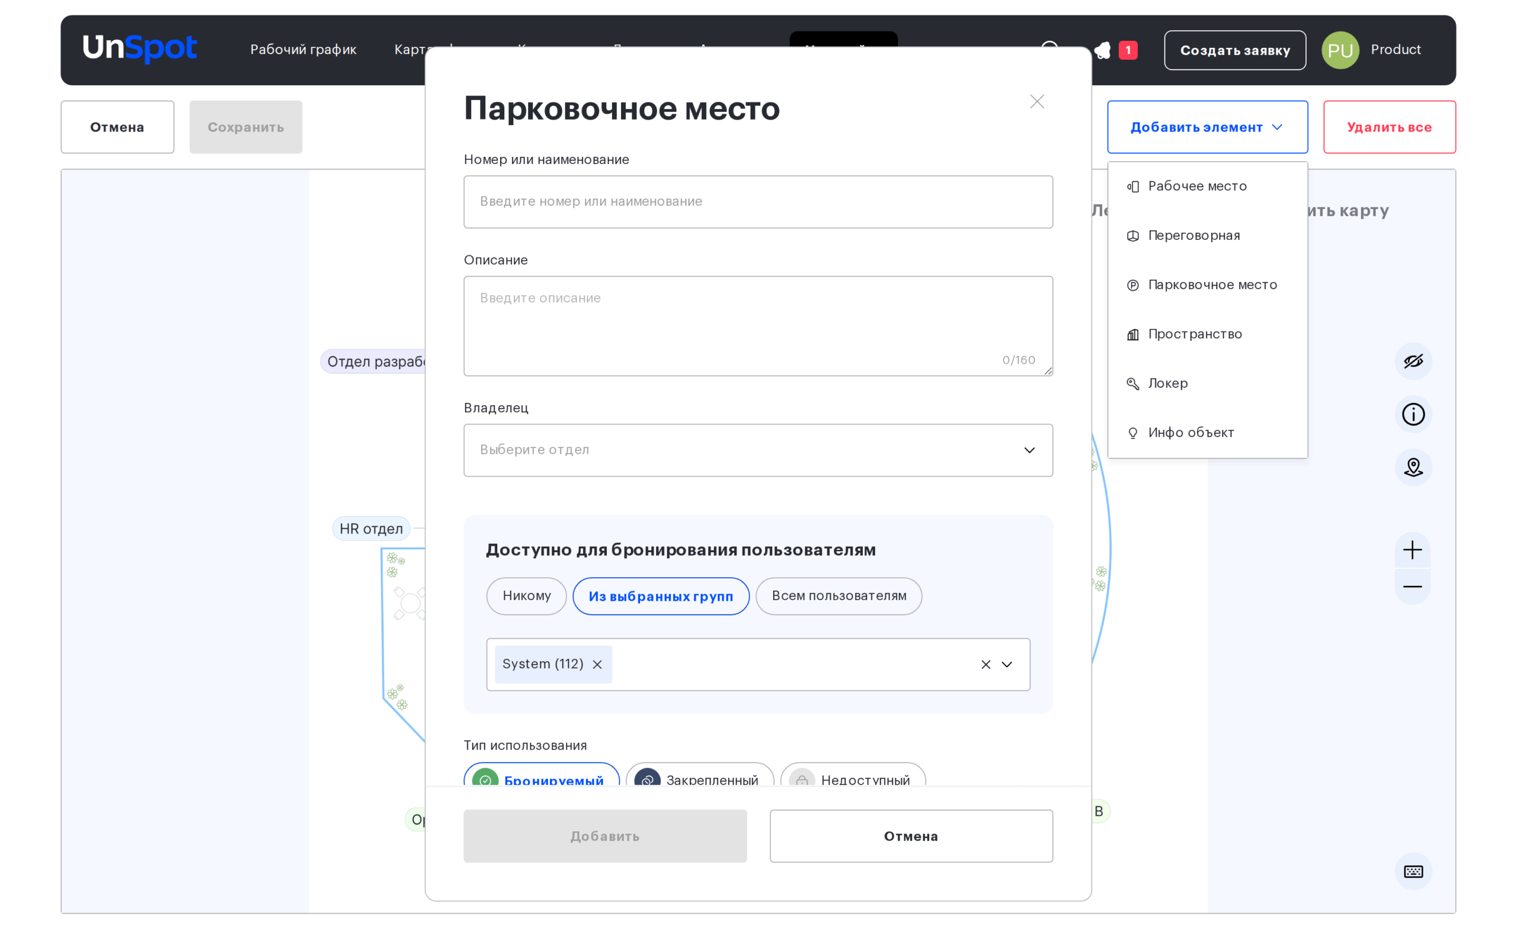Pick Рабочее место from the menu
Viewport: 1517px width, 948px height.
[x=1207, y=186]
